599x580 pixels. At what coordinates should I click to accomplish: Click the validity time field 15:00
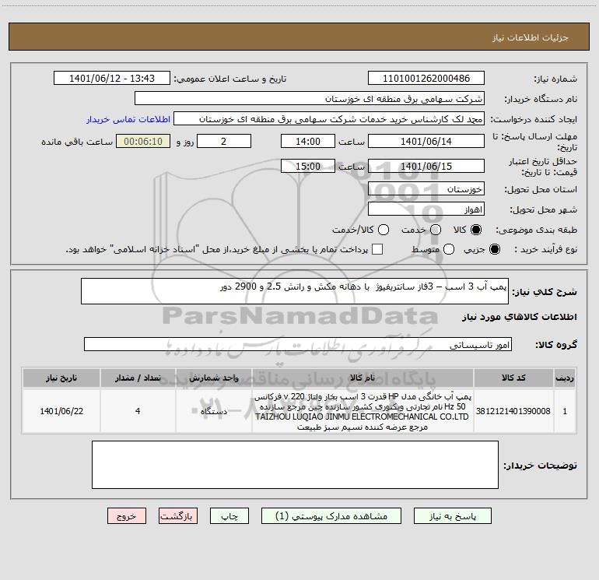[x=308, y=166]
